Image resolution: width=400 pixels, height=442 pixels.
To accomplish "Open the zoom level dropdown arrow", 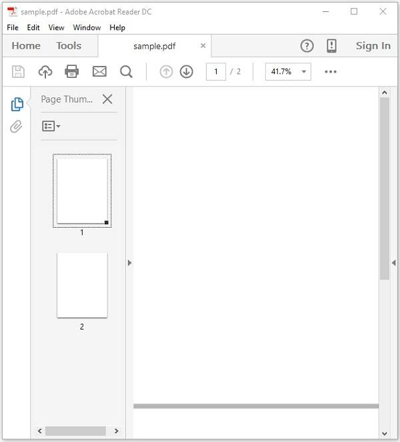I will coord(304,72).
